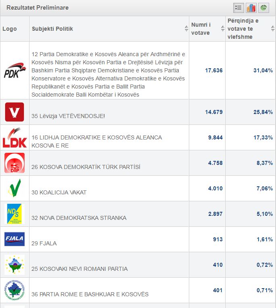Click the NDS party logo

[x=15, y=214]
